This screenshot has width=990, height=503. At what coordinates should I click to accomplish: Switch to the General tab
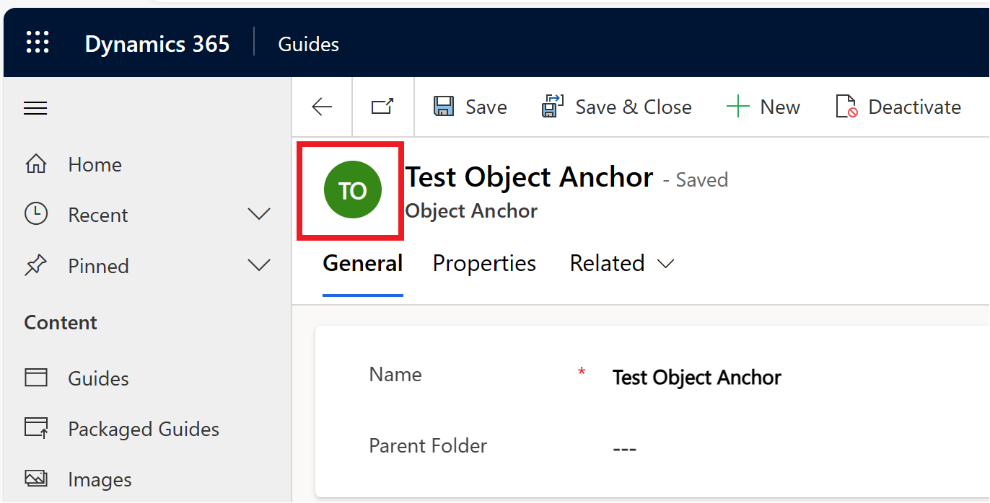tap(363, 264)
